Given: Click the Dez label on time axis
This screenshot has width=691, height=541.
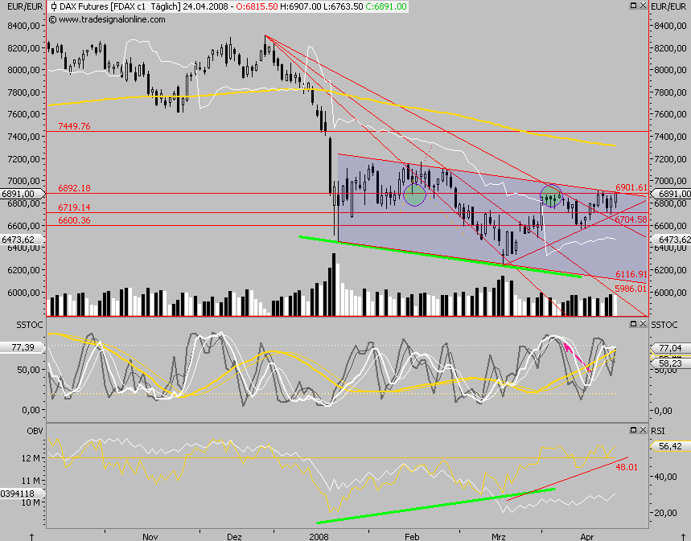Looking at the screenshot, I should point(234,537).
